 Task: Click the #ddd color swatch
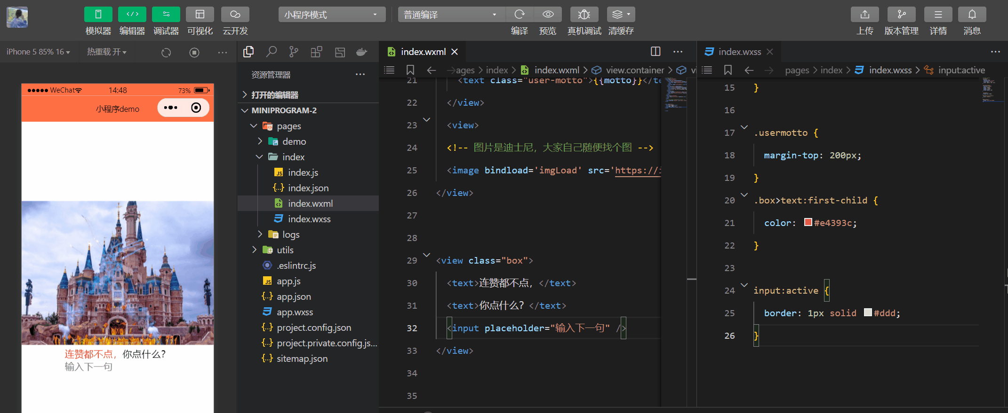868,312
